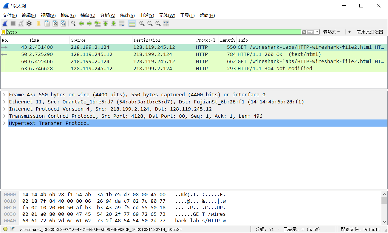Sort by Destination column header

pyautogui.click(x=164, y=40)
